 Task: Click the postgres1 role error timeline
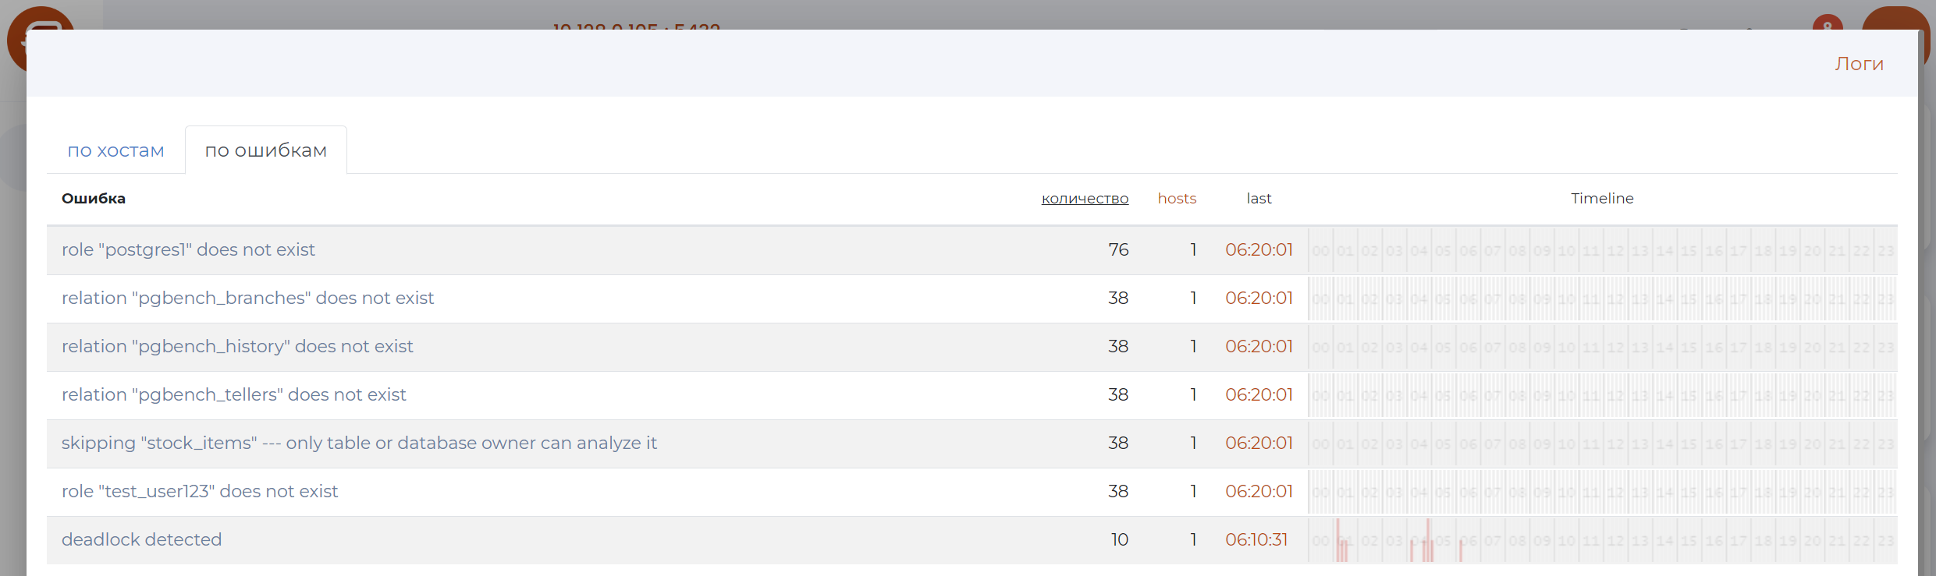coord(1602,250)
